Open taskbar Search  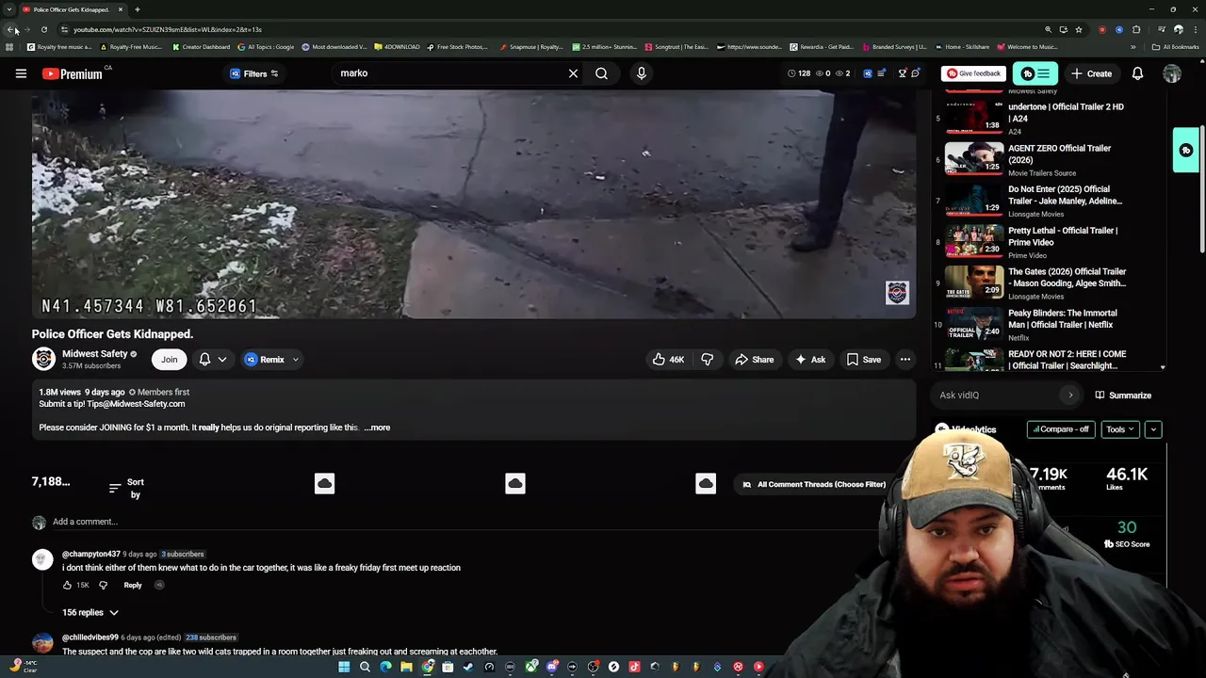tap(365, 667)
